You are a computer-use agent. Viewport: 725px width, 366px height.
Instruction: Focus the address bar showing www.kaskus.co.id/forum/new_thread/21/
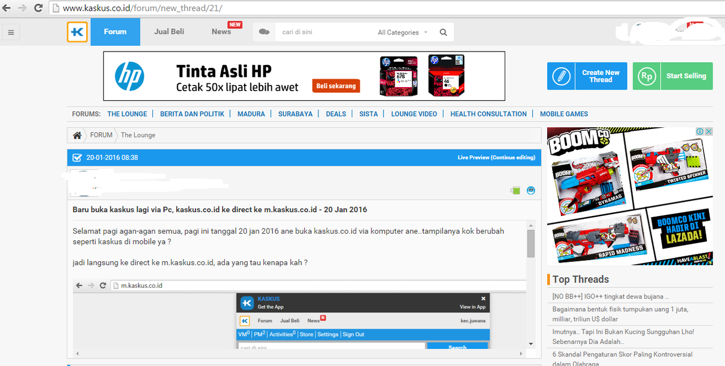click(x=385, y=8)
